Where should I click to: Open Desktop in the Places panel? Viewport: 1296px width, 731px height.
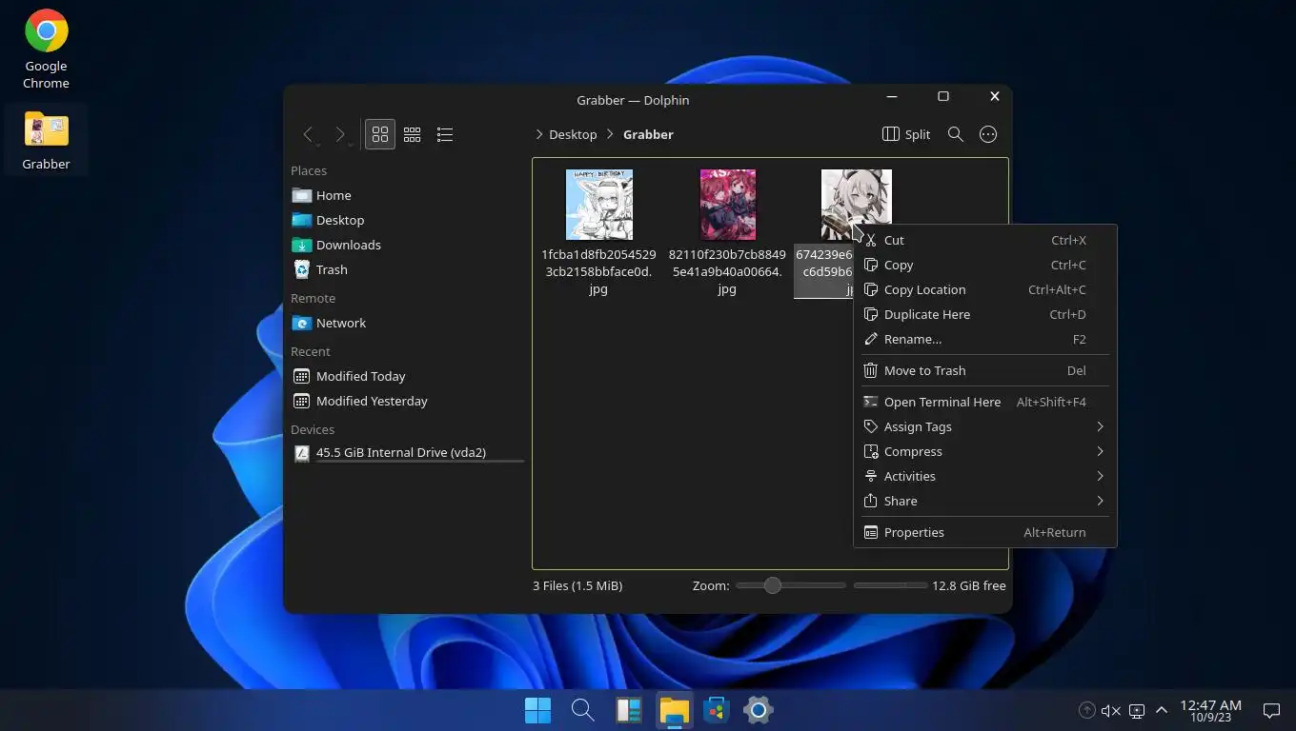(x=407, y=220)
